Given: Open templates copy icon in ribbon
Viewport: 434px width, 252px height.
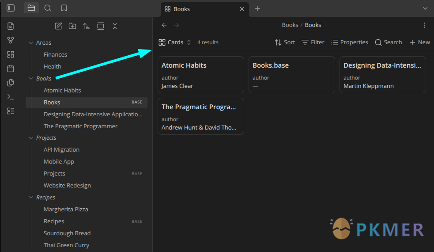Looking at the screenshot, I should pyautogui.click(x=11, y=83).
